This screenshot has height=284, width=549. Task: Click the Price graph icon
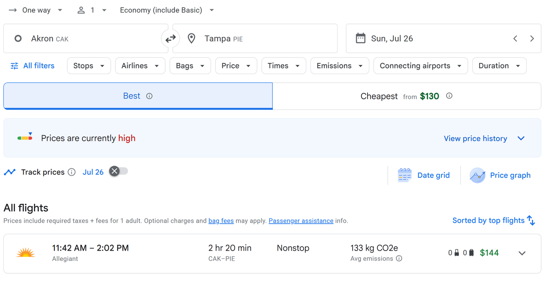pos(477,175)
